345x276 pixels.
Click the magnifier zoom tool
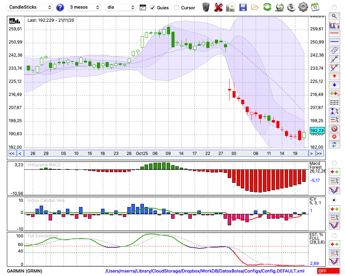point(334,16)
